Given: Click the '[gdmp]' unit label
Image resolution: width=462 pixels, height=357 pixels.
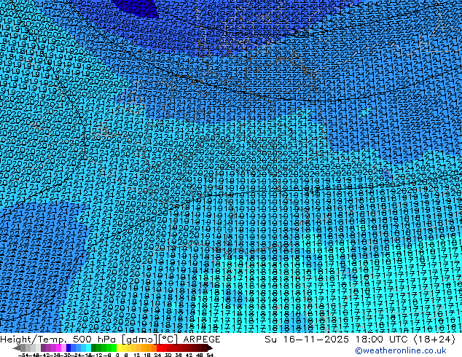Looking at the screenshot, I should 140,340.
